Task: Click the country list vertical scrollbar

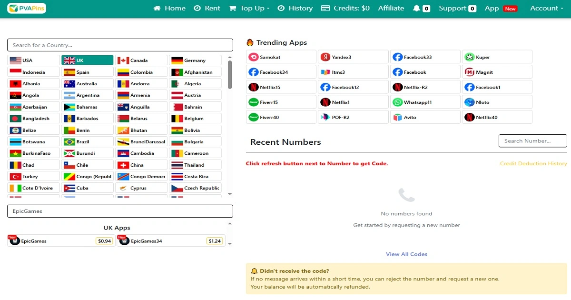Action: tap(230, 74)
